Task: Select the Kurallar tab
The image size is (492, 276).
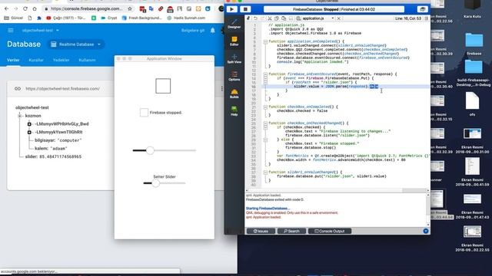Action: (x=36, y=60)
